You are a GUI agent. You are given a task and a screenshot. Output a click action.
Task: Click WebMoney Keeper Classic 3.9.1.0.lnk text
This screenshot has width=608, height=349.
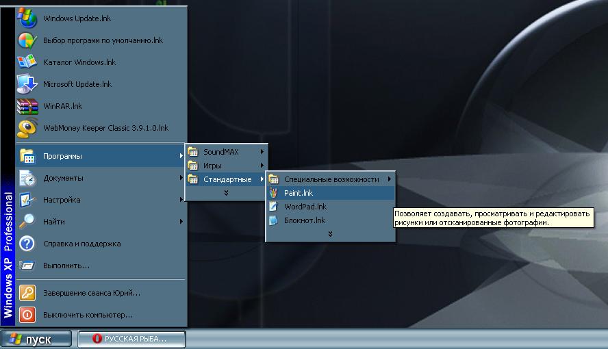[106, 128]
